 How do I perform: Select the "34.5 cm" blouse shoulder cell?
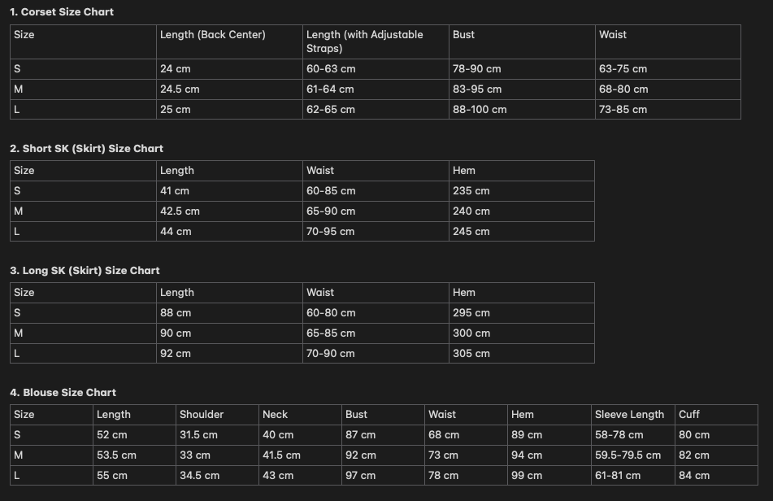(x=199, y=476)
